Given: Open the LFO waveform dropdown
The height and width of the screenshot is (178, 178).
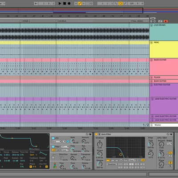Looking at the screenshot, I should 57,142.
